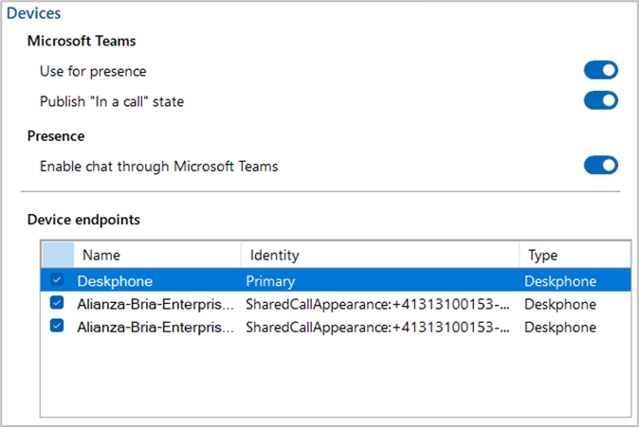This screenshot has width=639, height=427.
Task: Select first Alianza-Bria-Enterpris... name cell
Action: (x=155, y=304)
